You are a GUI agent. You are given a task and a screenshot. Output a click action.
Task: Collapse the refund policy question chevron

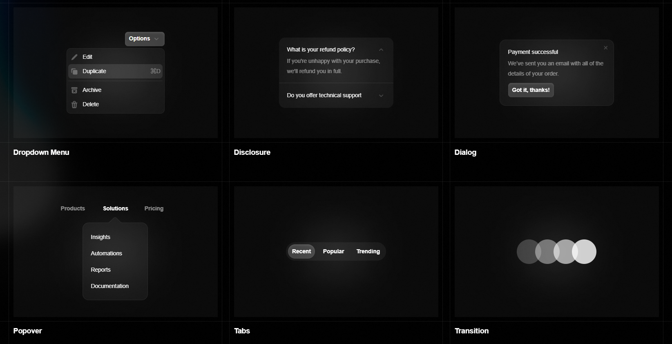(381, 50)
